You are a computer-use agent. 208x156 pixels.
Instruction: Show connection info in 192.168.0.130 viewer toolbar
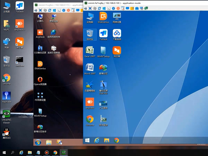(x=113, y=8)
